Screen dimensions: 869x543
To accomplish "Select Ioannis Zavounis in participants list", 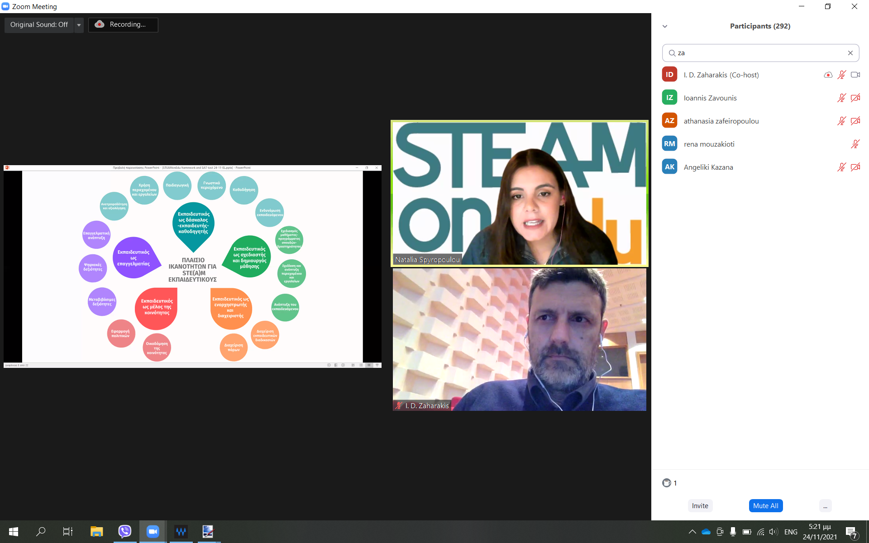I will (x=710, y=98).
